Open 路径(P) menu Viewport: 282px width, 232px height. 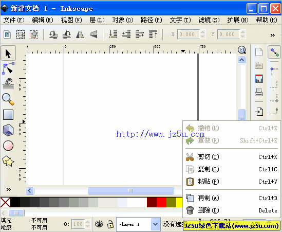pyautogui.click(x=152, y=20)
